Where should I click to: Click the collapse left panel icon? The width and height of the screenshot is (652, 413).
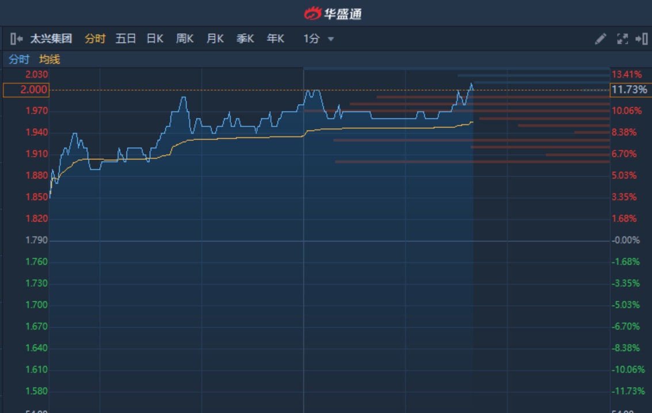point(16,39)
